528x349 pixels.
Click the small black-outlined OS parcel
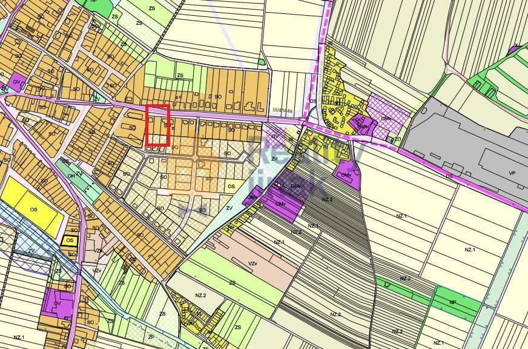(x=70, y=241)
